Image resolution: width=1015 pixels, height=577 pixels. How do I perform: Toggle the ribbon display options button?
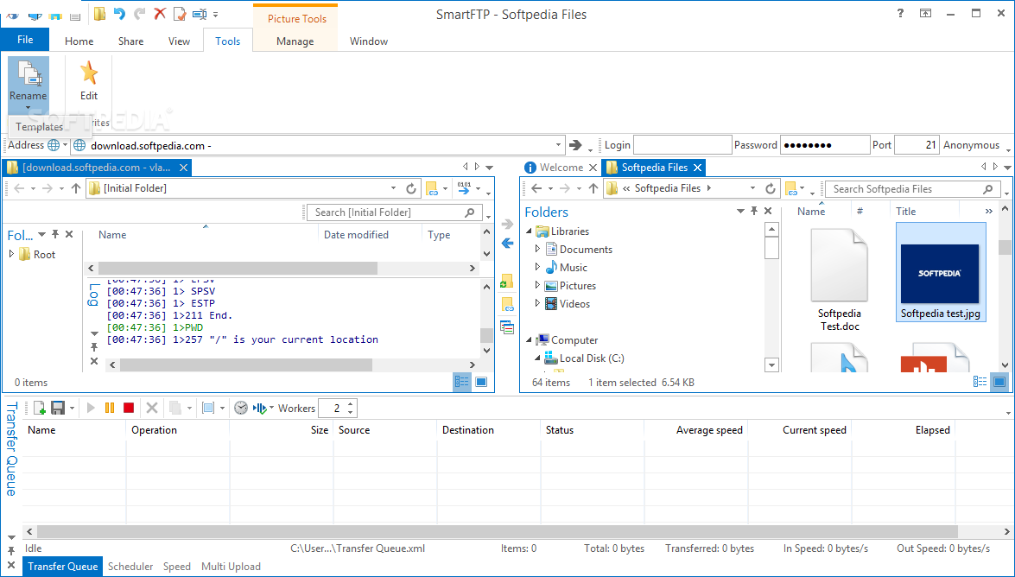[926, 13]
